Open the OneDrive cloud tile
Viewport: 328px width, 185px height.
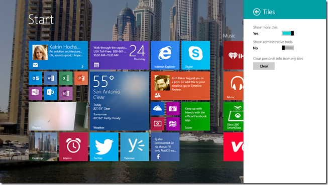point(158,109)
